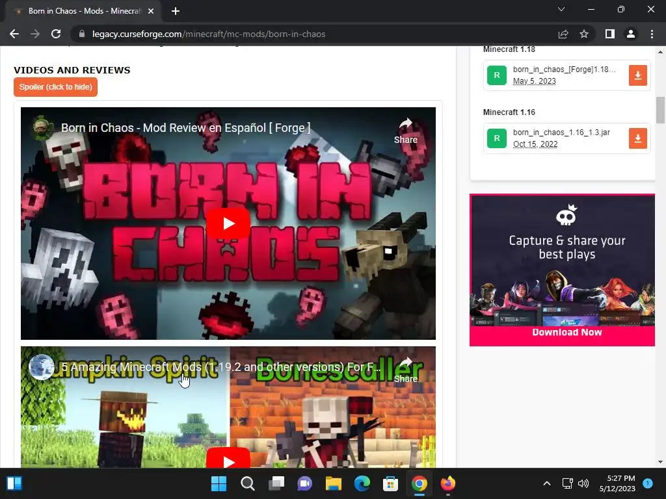The height and width of the screenshot is (499, 666).
Task: Open the notification count badge
Action: coord(648,483)
